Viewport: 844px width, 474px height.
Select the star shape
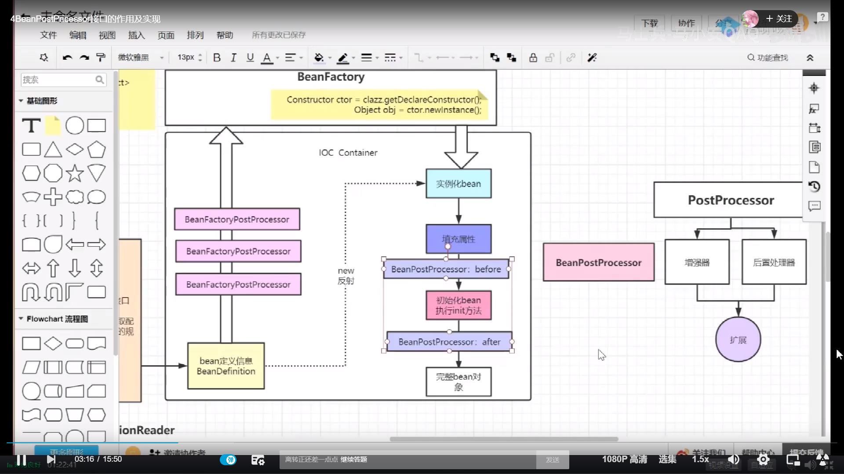[x=74, y=173]
